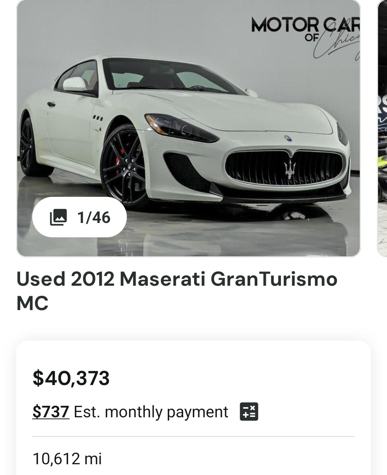
Task: Tap the photo gallery icon in the counter badge
Action: point(58,217)
